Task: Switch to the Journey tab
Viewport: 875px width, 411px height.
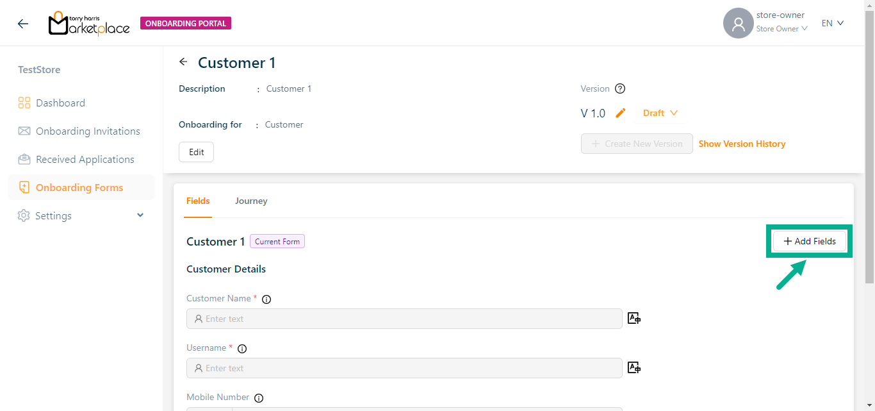Action: click(x=251, y=201)
